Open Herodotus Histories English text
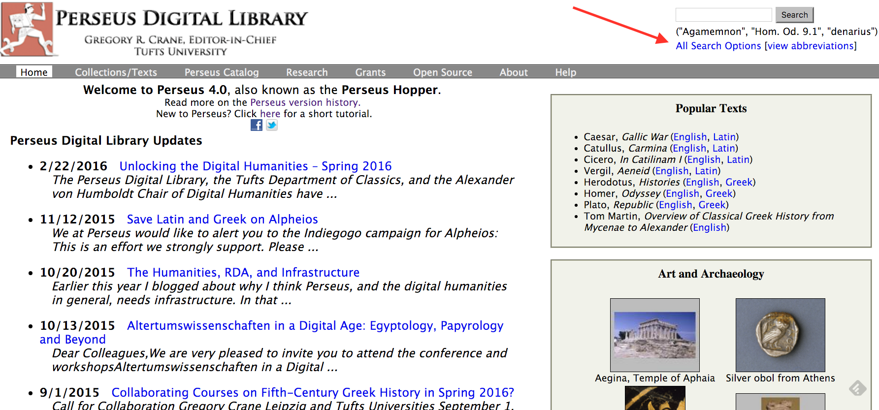Image resolution: width=879 pixels, height=410 pixels. click(702, 182)
